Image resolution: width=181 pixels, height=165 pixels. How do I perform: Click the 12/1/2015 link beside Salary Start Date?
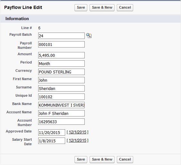tap(78, 140)
